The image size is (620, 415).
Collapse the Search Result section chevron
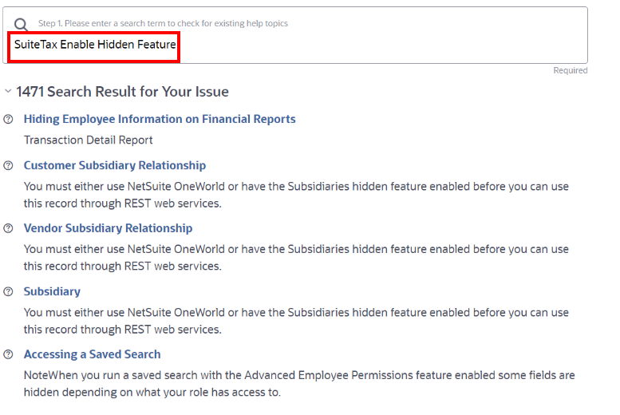[x=8, y=92]
